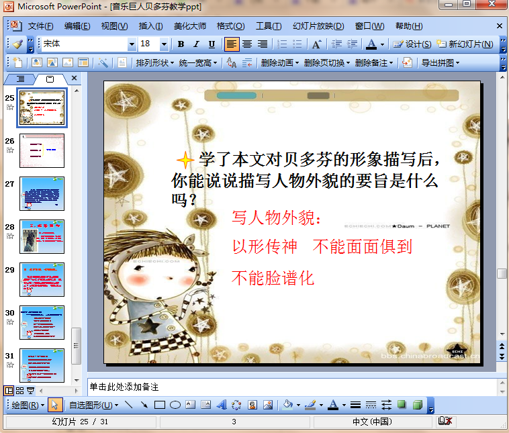The height and width of the screenshot is (433, 509).
Task: Select the Line drawing tool
Action: pos(128,404)
